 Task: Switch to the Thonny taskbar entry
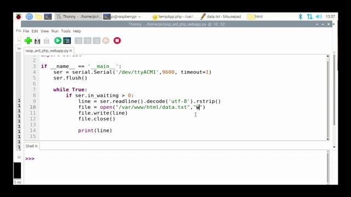(78, 16)
